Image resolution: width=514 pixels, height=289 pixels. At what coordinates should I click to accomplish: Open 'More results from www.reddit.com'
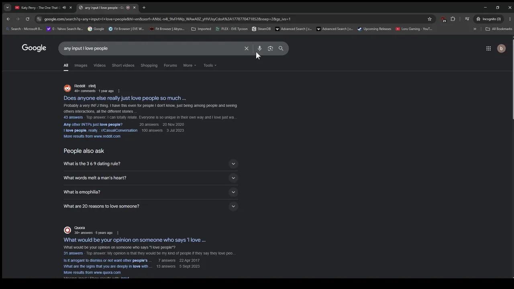pyautogui.click(x=92, y=136)
